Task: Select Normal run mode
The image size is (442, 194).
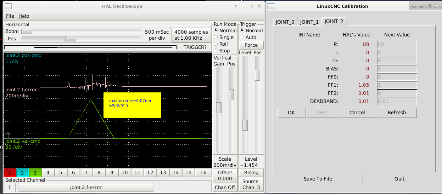Action: coord(225,30)
